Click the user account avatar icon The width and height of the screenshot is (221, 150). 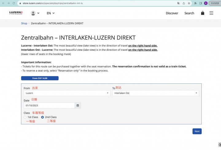(x=33, y=13)
